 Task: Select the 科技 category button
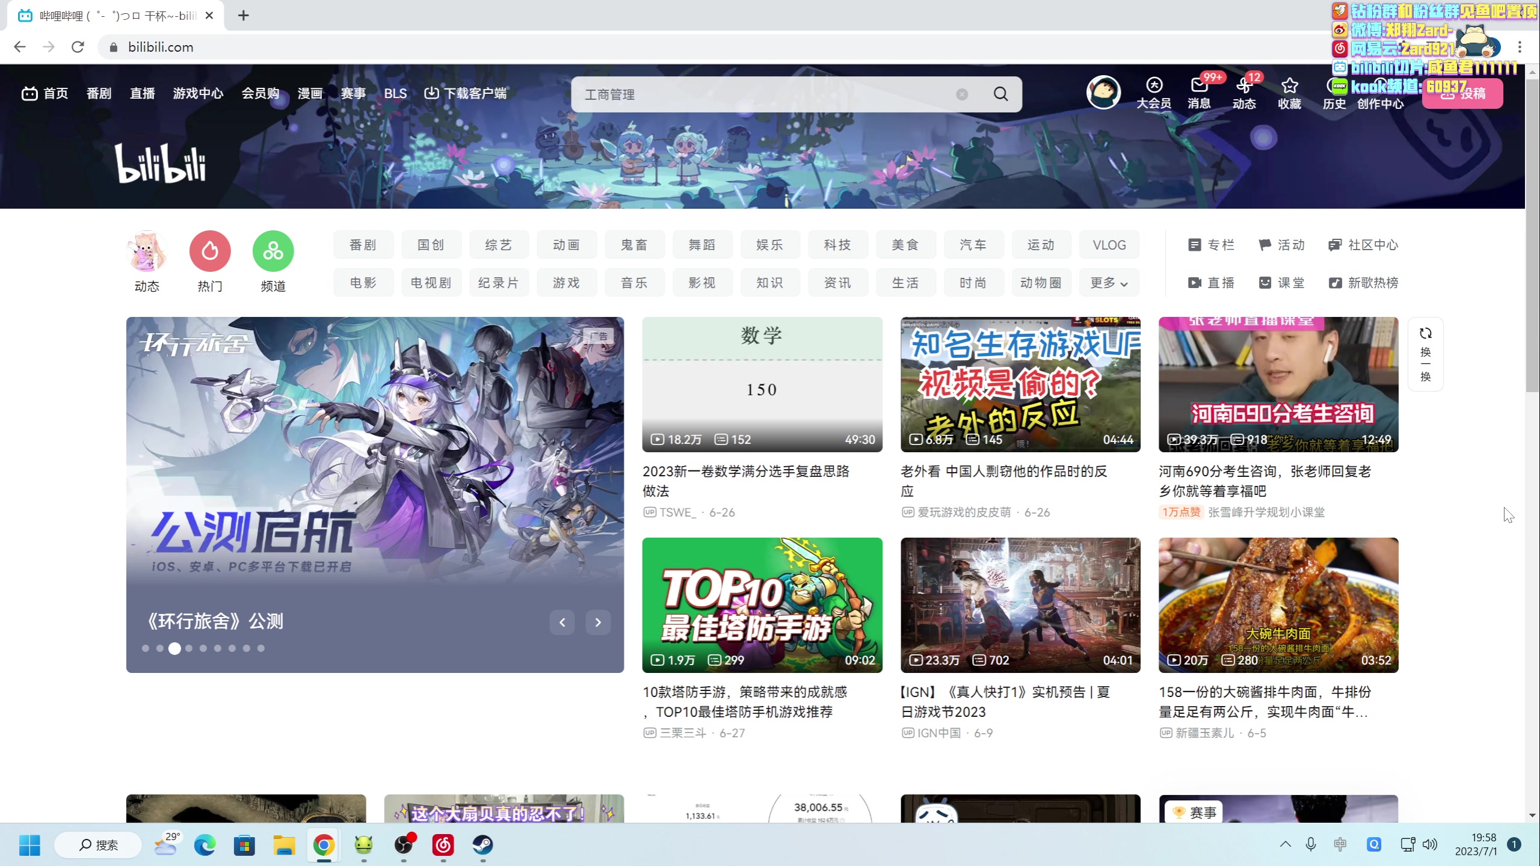click(x=837, y=245)
